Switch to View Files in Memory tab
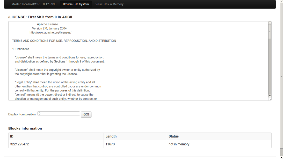This screenshot has height=159, width=283. point(109,4)
